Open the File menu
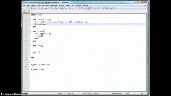171x96 pixels. 24,5
